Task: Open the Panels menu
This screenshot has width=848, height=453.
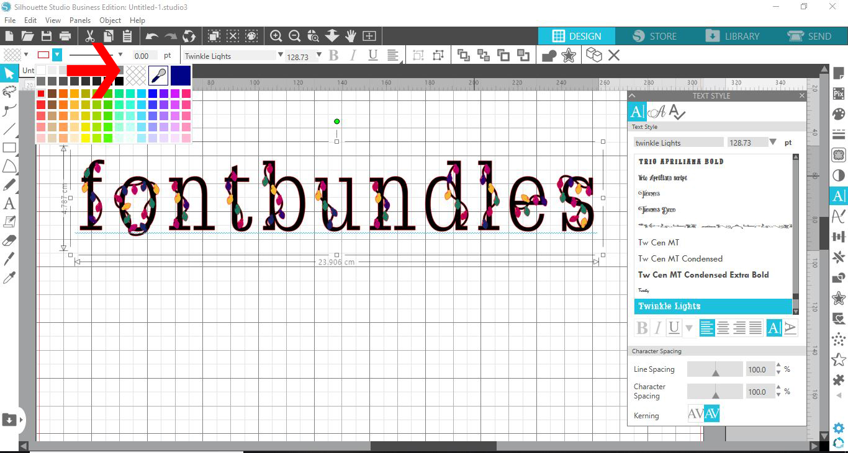Action: 80,20
